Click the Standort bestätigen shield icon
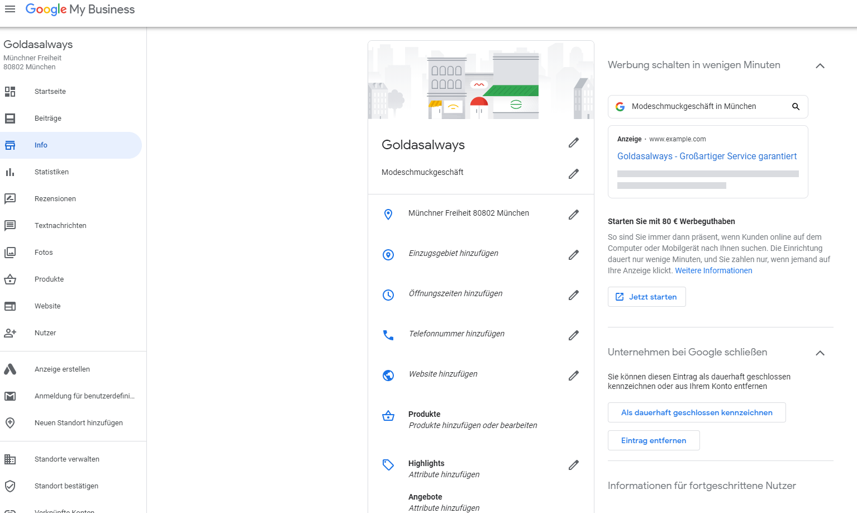Image resolution: width=857 pixels, height=513 pixels. click(x=10, y=486)
